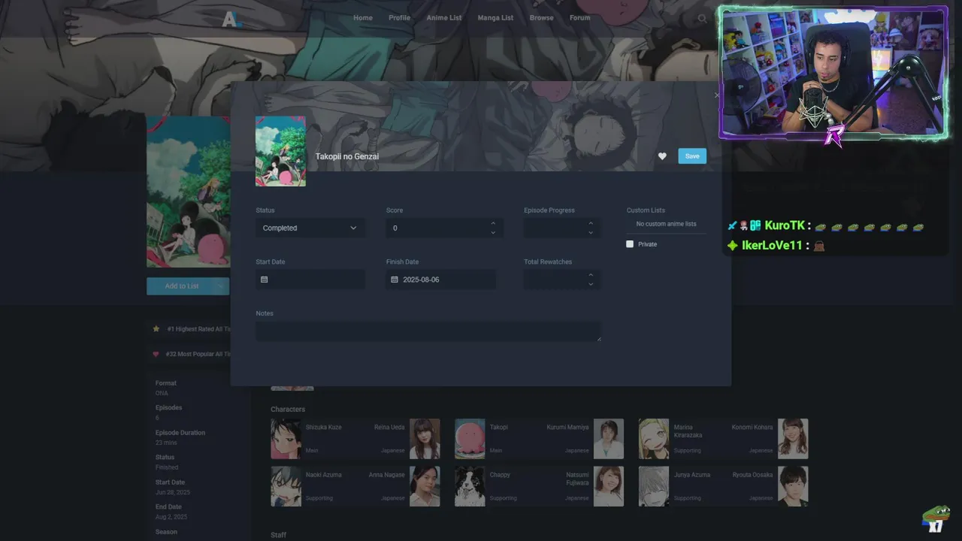Open the Ryouta Oosaka name link

[752, 475]
